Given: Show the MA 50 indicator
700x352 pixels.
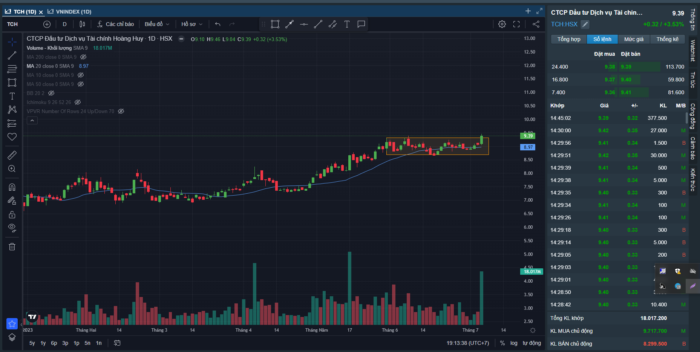Looking at the screenshot, I should point(81,84).
